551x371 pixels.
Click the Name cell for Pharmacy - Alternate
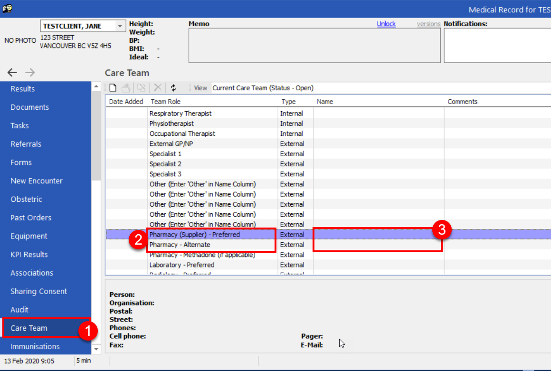[x=378, y=245]
